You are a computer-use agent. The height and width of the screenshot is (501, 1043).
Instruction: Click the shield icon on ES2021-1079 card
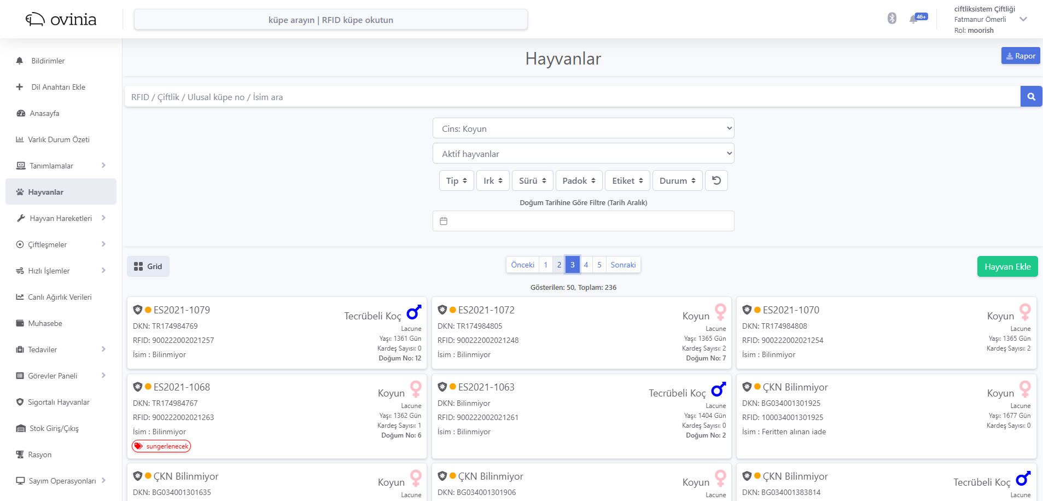click(x=138, y=310)
